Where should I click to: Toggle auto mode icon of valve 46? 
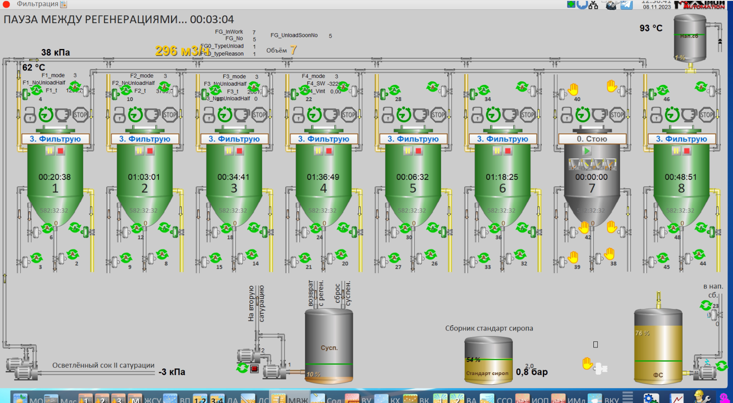[x=663, y=91]
